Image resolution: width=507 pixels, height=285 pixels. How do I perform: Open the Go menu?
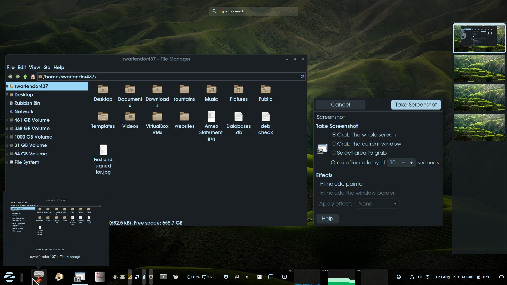click(47, 68)
